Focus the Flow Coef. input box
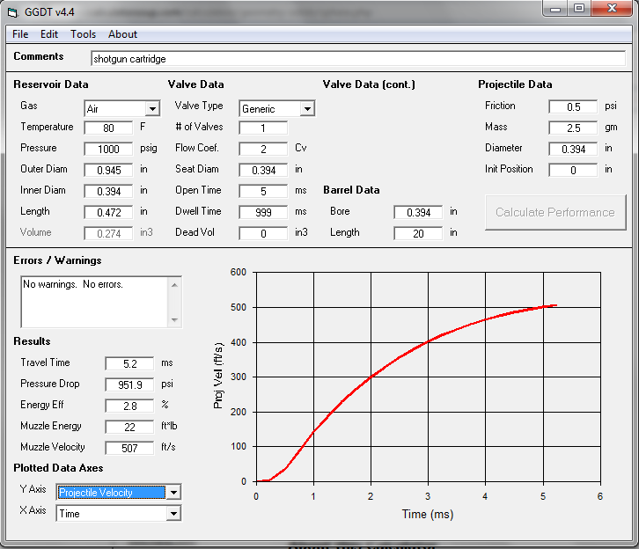The image size is (639, 549). (x=263, y=149)
